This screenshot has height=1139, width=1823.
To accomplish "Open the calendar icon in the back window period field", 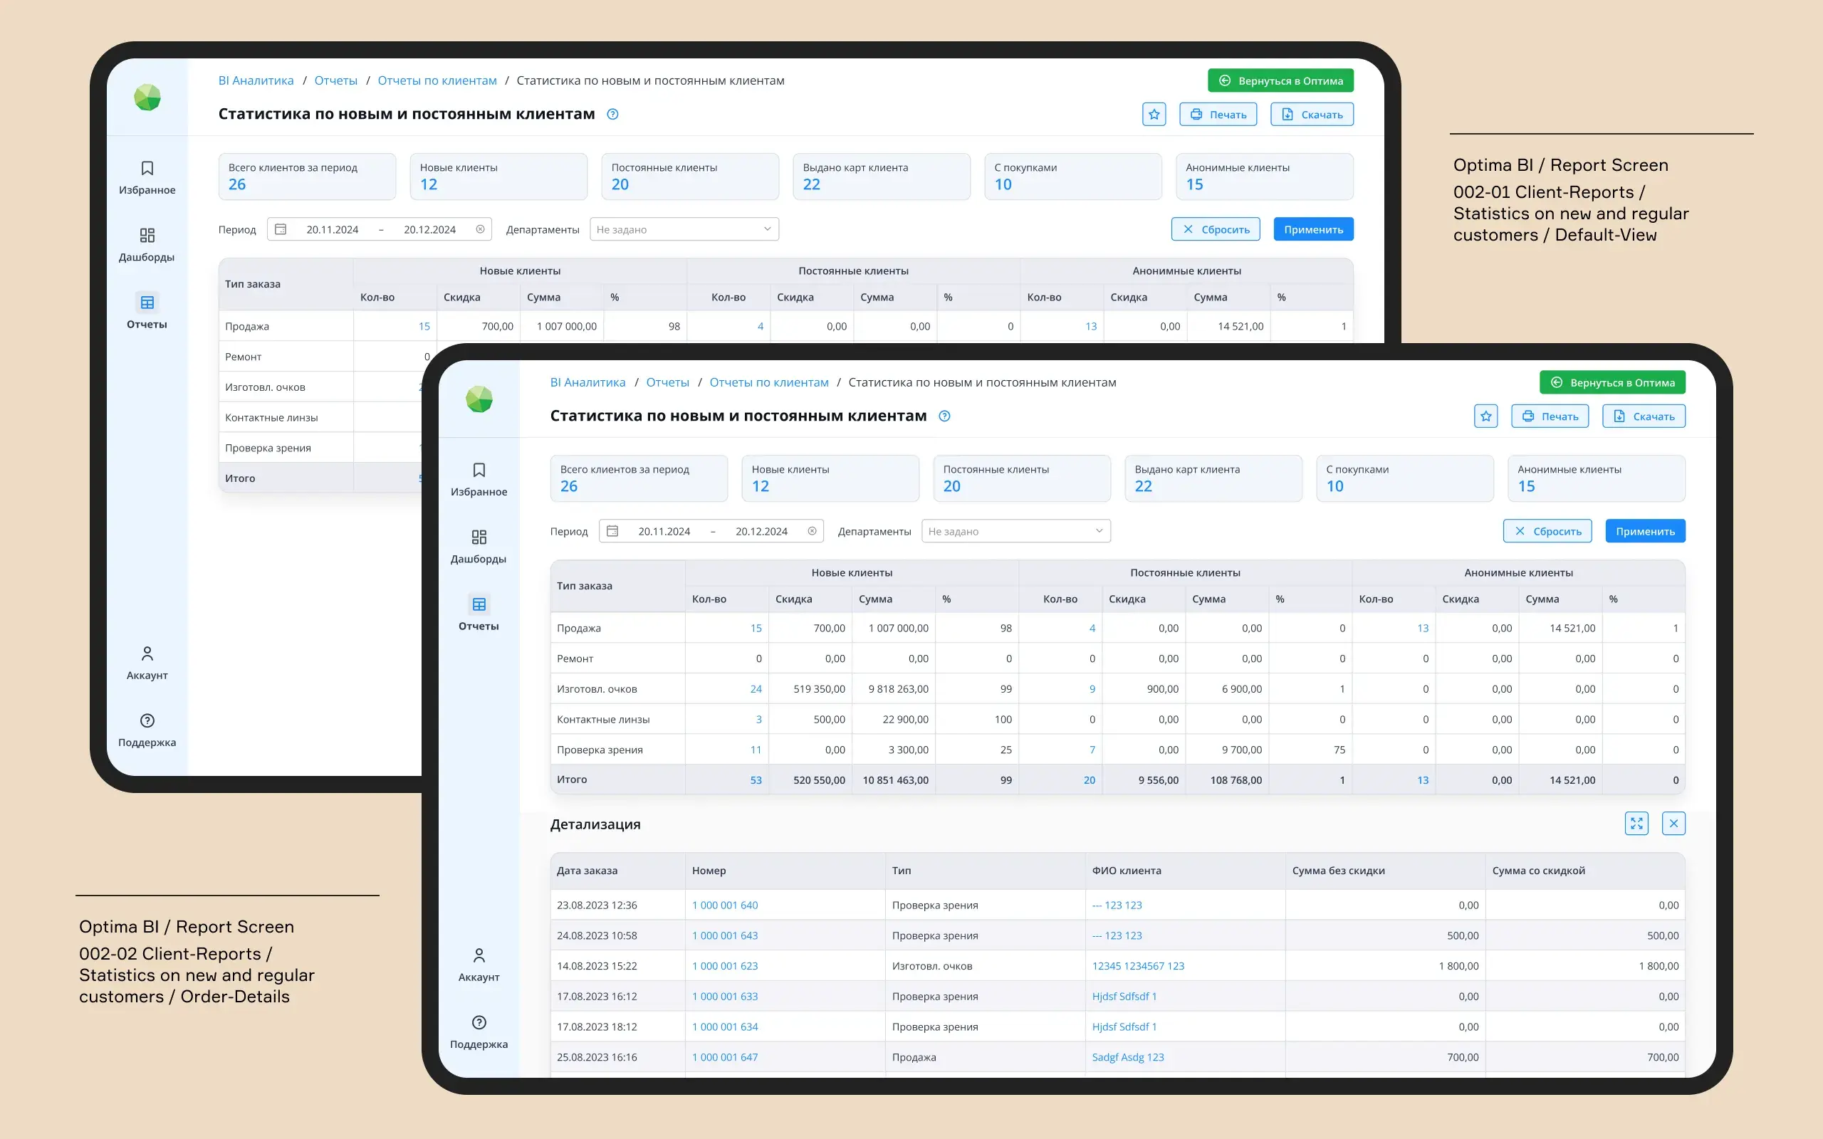I will [x=281, y=229].
